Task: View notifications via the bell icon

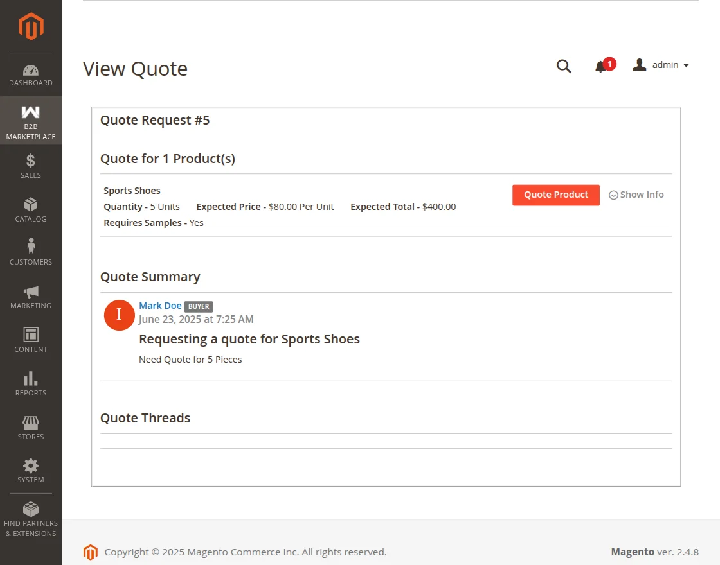Action: tap(600, 65)
